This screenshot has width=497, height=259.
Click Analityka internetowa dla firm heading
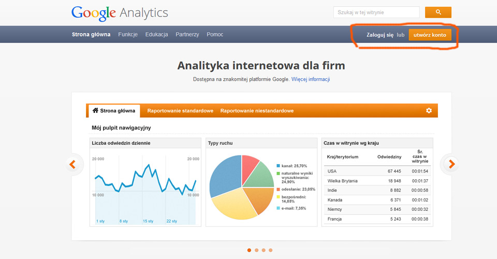261,66
